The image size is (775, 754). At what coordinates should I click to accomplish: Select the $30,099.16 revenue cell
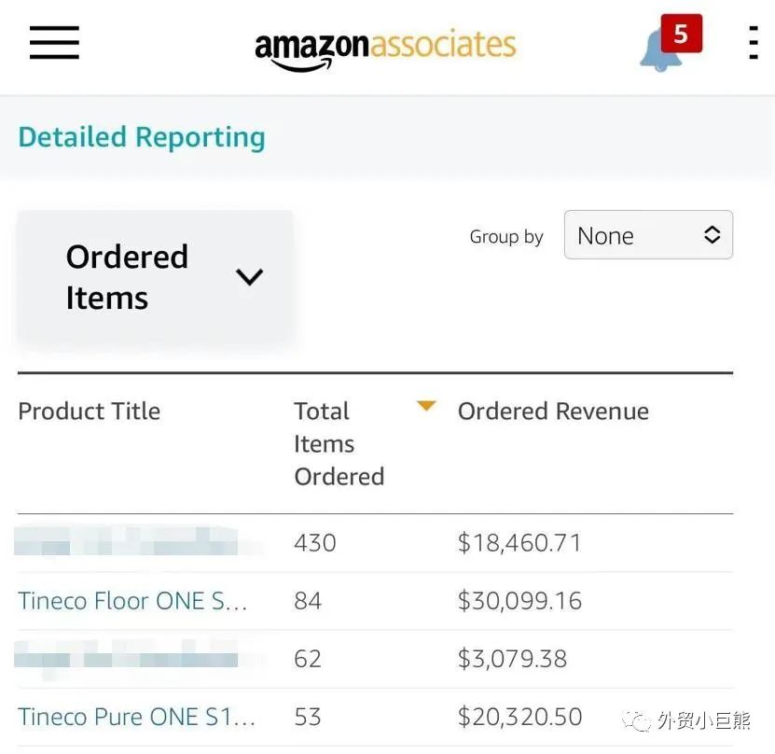[x=519, y=601]
